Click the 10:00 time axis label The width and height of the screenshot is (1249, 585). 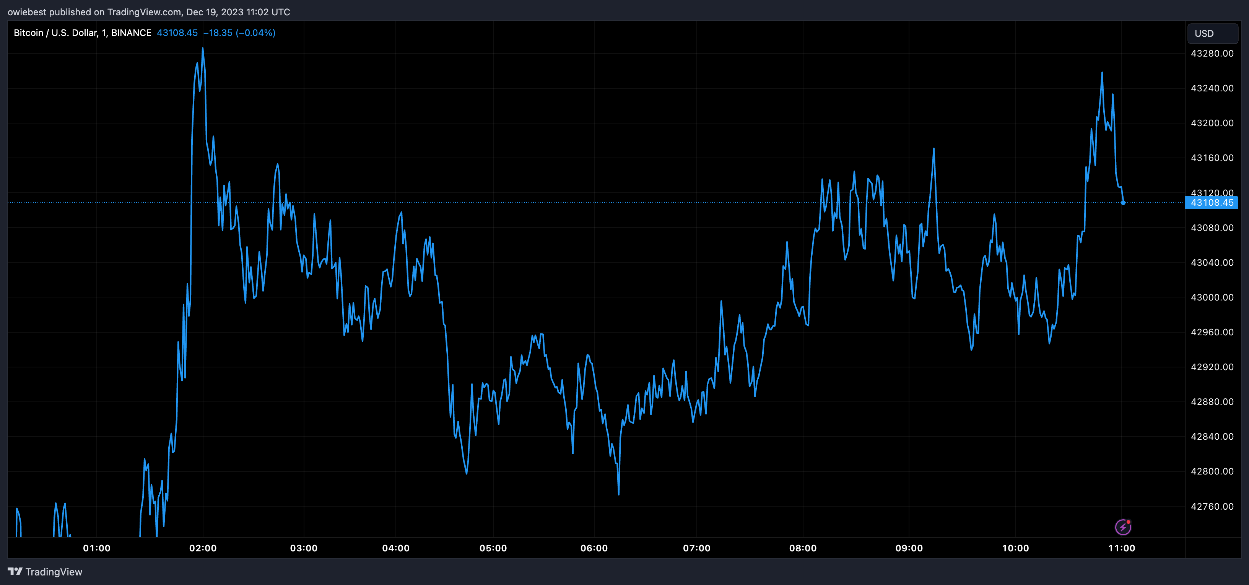tap(1015, 548)
